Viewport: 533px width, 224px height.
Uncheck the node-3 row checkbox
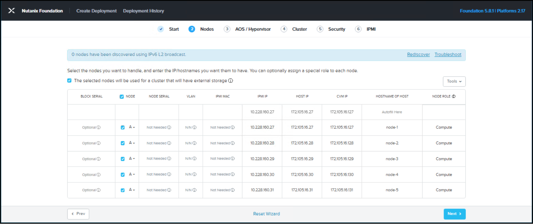[123, 159]
